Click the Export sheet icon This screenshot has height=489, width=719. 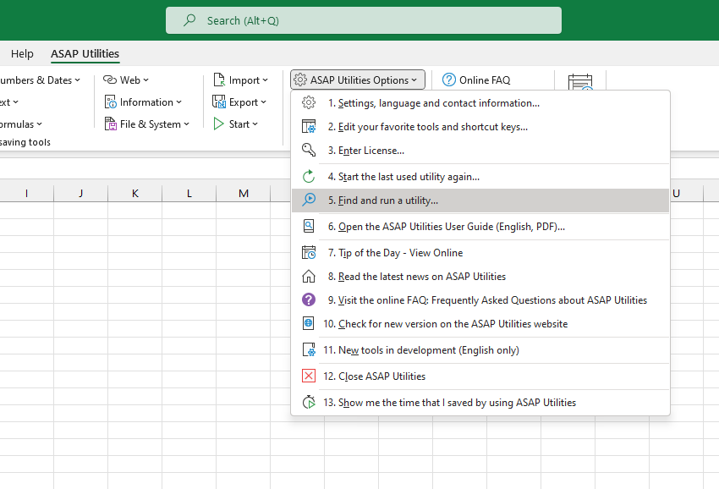[x=219, y=102]
